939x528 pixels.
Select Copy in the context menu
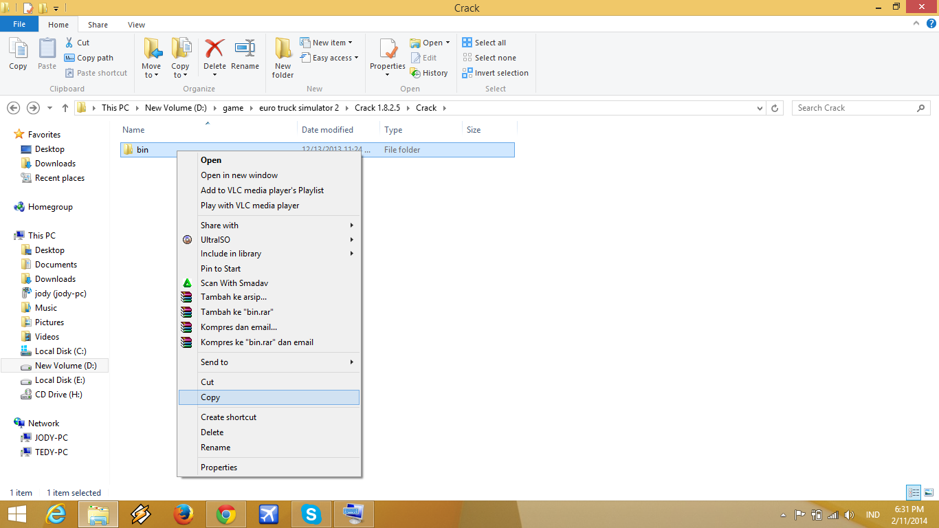pyautogui.click(x=269, y=397)
